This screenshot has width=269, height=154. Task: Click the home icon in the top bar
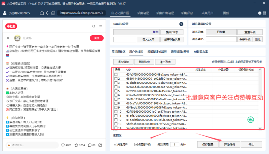pos(42,13)
